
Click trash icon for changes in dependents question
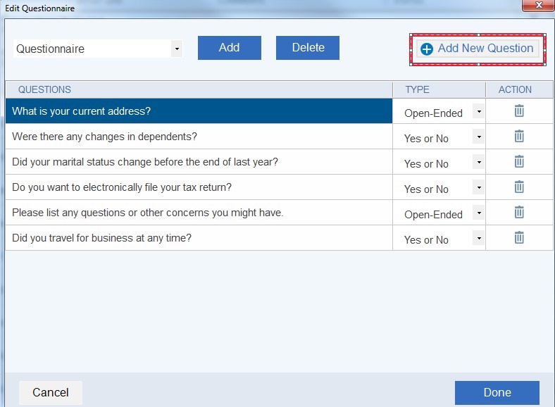[x=519, y=136]
